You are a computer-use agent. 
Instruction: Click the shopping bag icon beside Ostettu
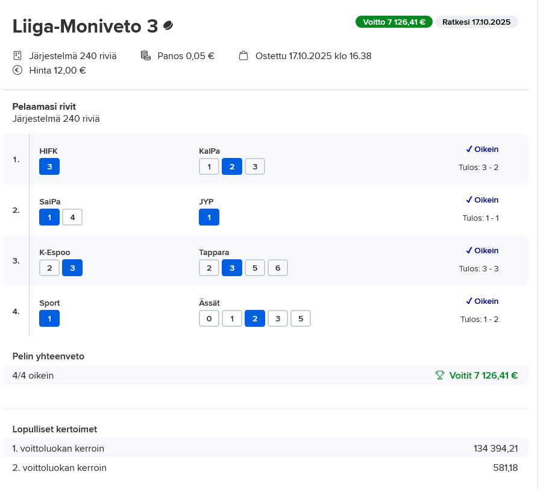243,55
